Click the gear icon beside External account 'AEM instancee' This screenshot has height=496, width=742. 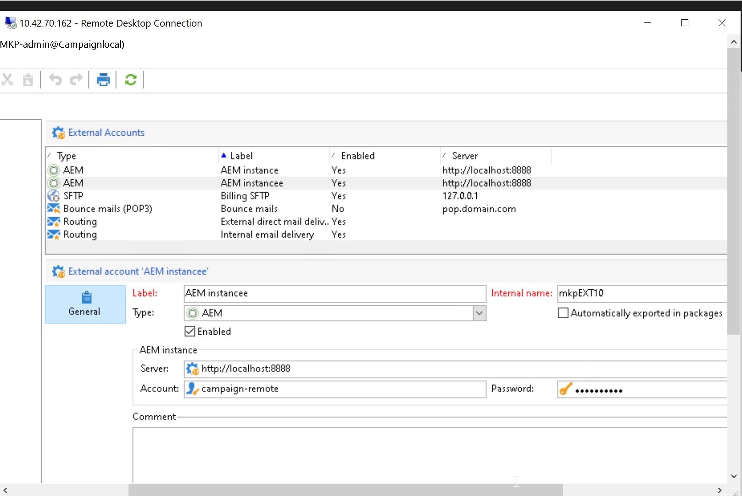(x=58, y=271)
